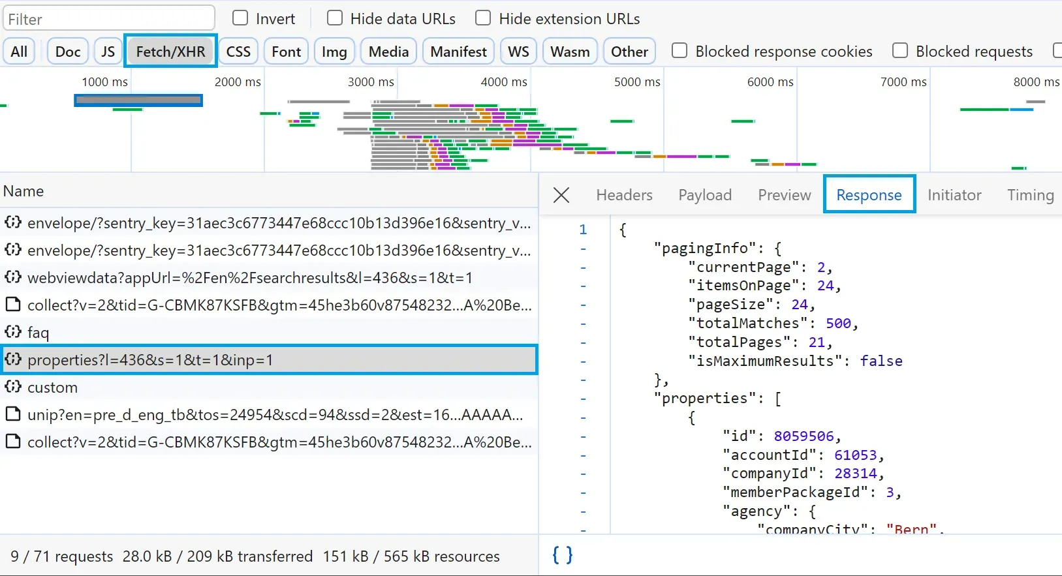Click the document icon beside unip request
The height and width of the screenshot is (576, 1062).
(13, 414)
